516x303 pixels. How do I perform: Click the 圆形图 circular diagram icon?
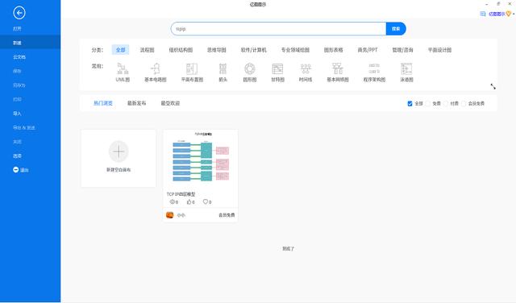point(250,69)
